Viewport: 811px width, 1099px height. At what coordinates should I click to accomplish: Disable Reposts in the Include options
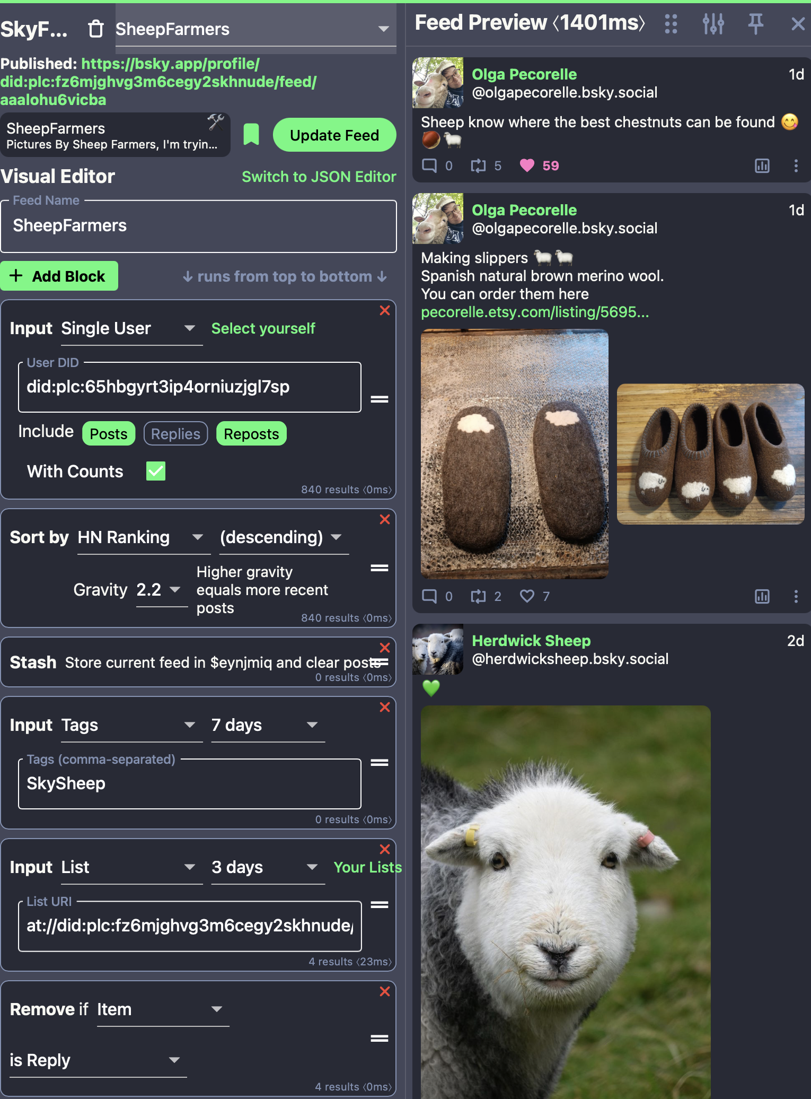[251, 434]
